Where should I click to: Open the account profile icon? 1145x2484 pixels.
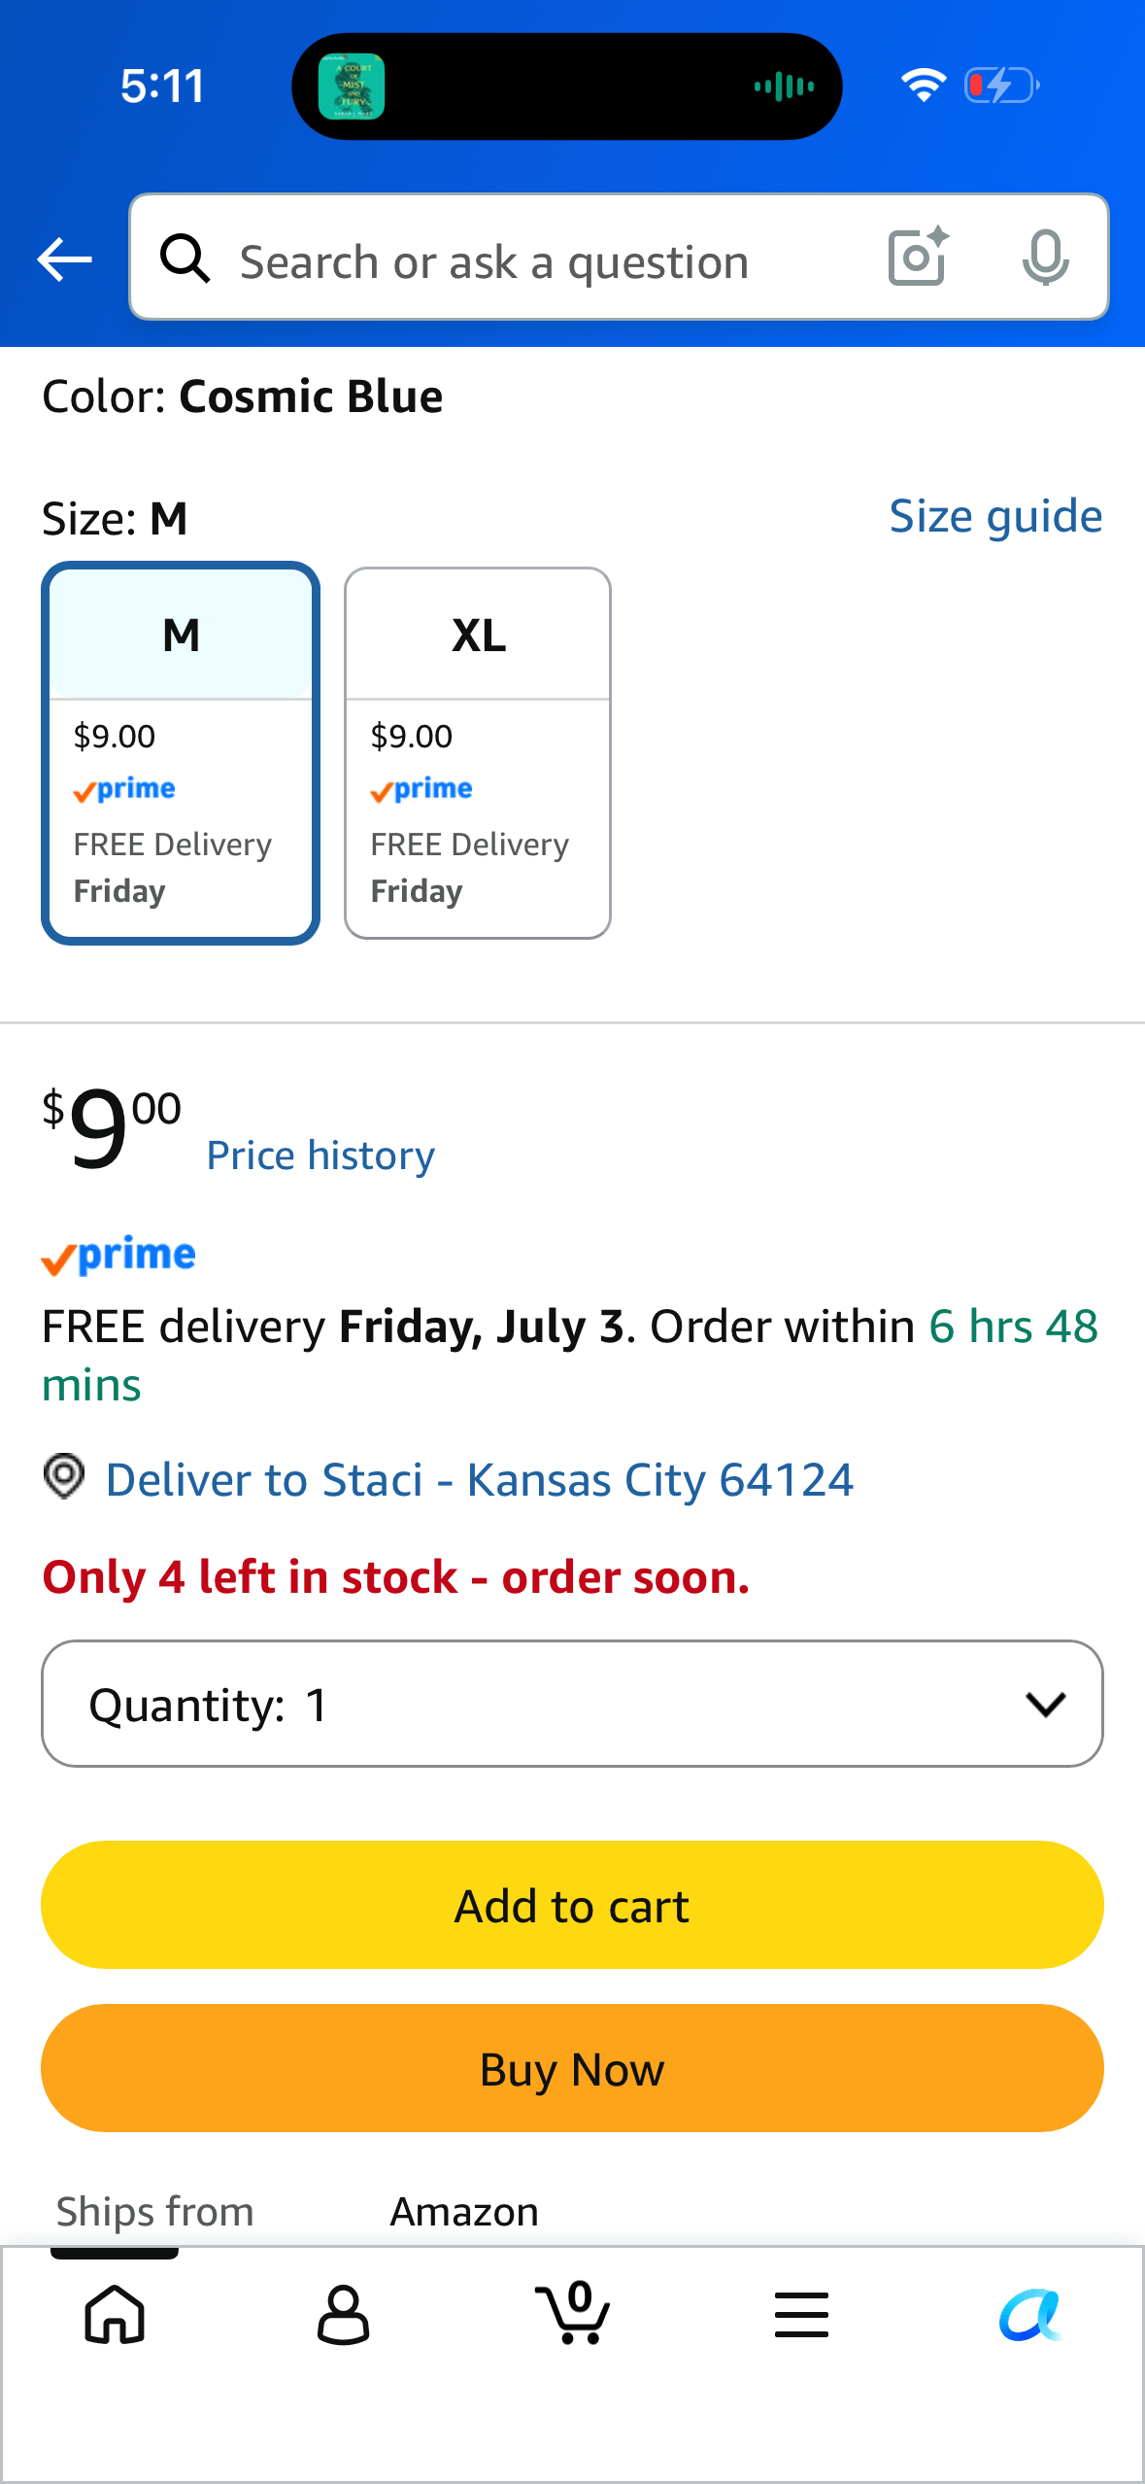(343, 2314)
